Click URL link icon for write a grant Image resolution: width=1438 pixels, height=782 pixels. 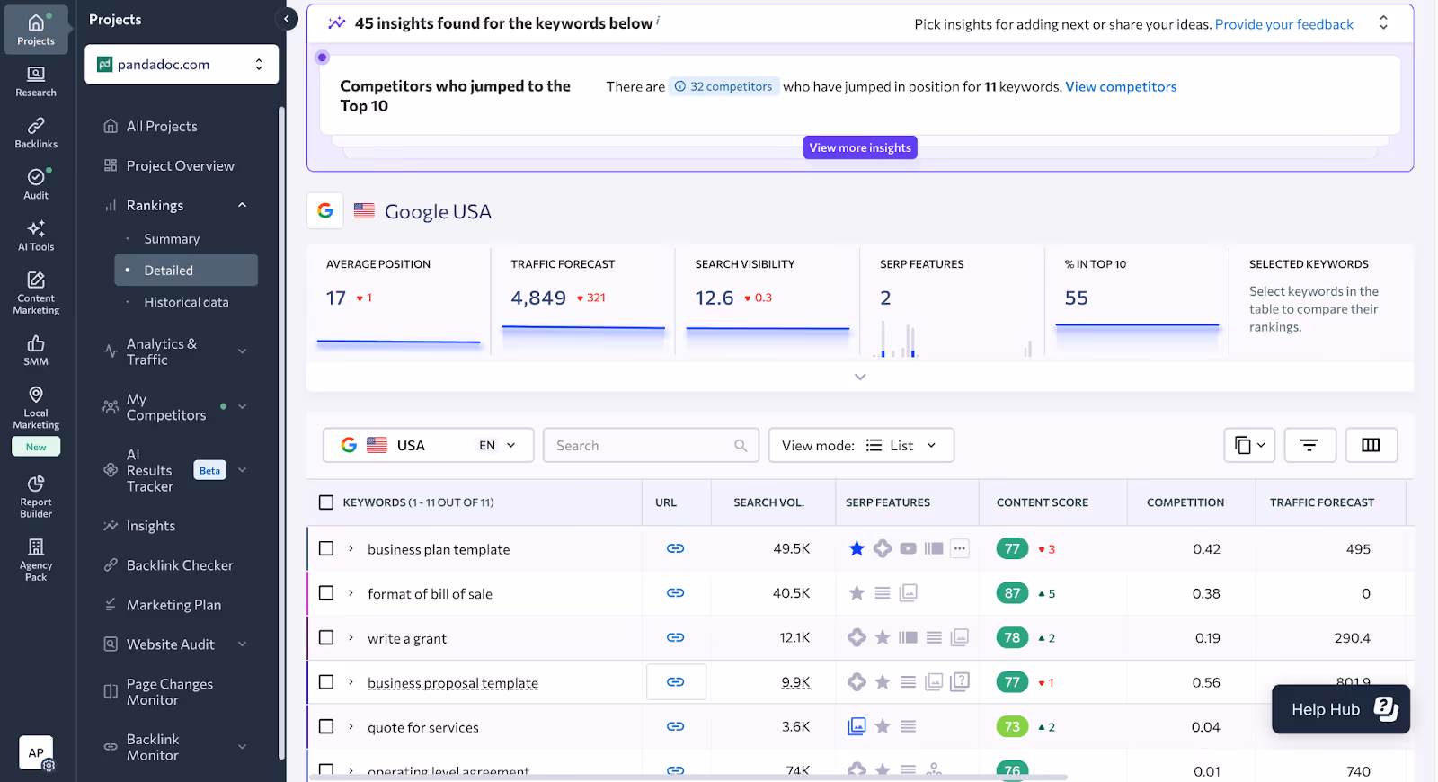point(675,637)
